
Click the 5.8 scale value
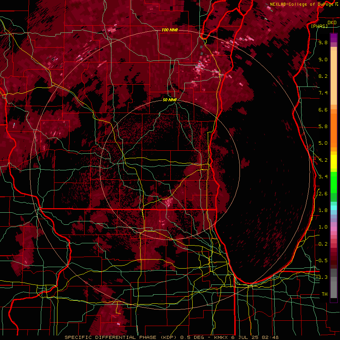[323, 127]
